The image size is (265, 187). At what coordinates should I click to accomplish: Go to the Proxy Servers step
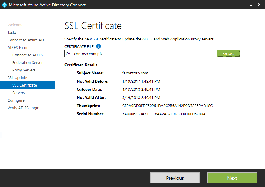pos(23,70)
